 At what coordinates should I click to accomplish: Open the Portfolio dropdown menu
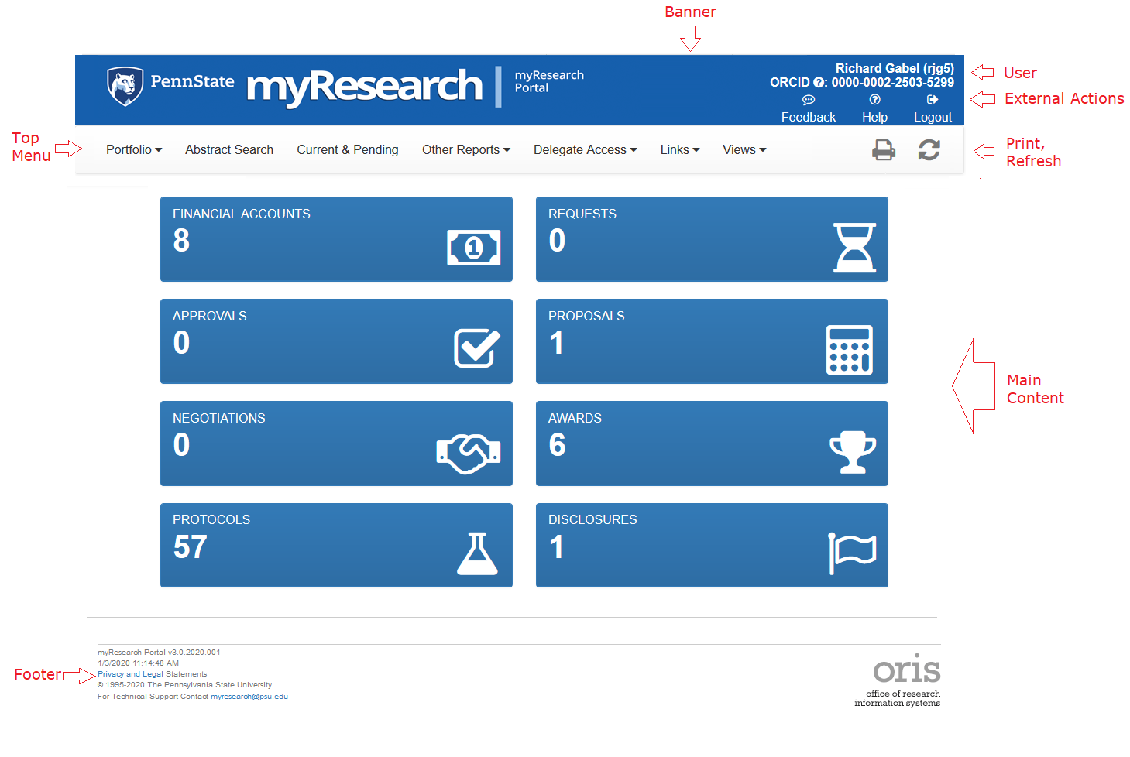(133, 149)
